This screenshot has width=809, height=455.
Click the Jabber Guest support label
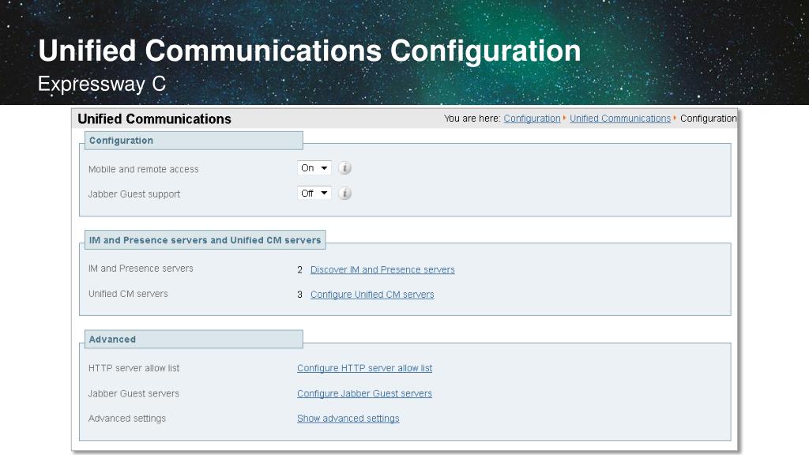tap(134, 194)
